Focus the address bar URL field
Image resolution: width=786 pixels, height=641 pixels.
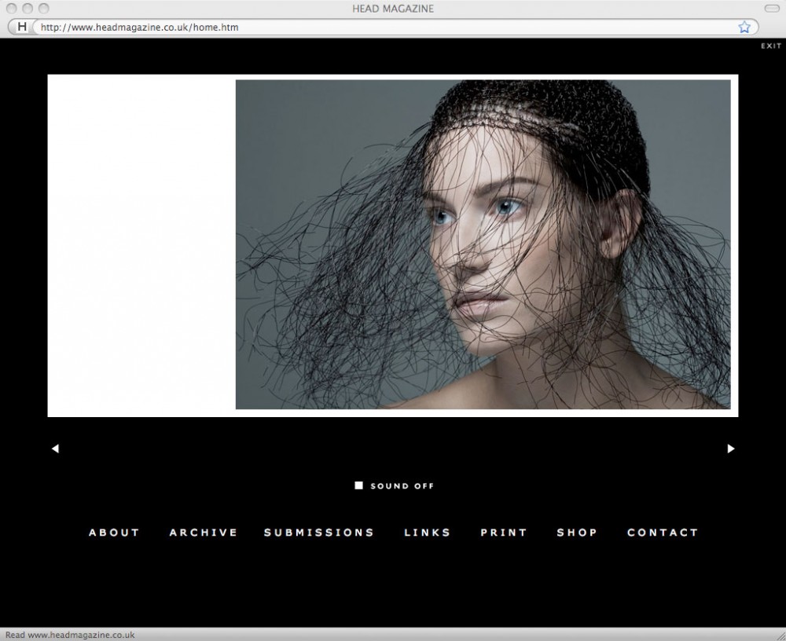tap(384, 27)
